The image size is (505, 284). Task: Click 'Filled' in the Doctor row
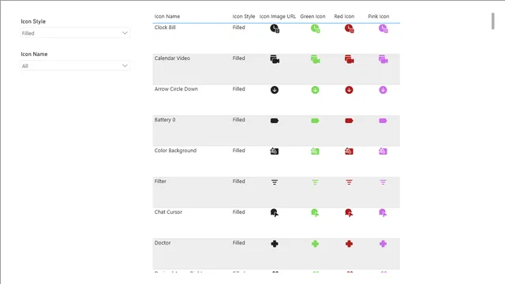click(x=239, y=243)
